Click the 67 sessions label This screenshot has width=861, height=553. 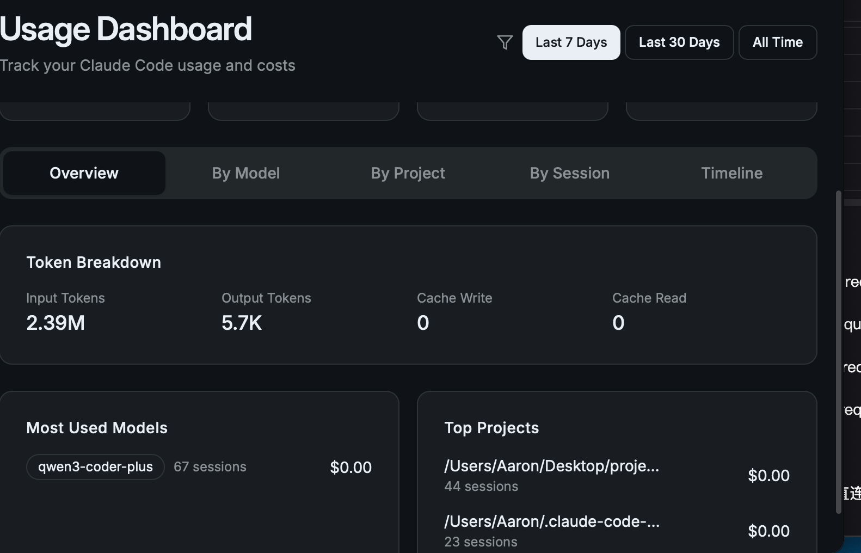pos(210,467)
